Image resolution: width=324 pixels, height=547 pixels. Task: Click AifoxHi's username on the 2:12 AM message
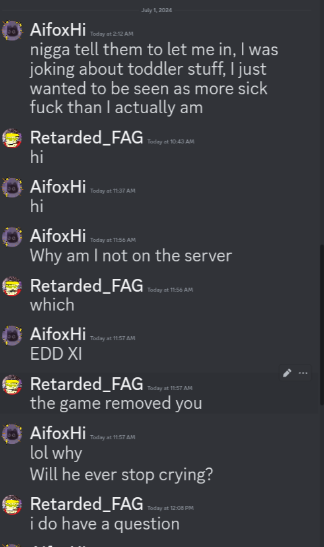pyautogui.click(x=58, y=30)
